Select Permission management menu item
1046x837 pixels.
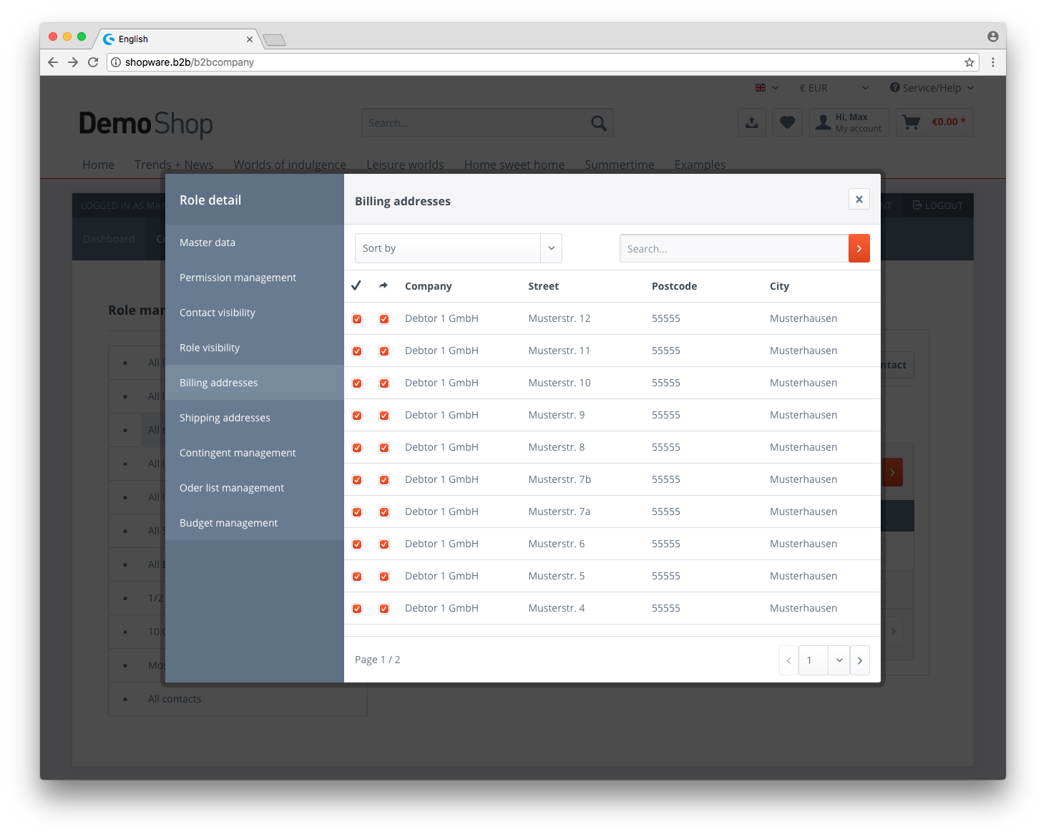pos(238,278)
